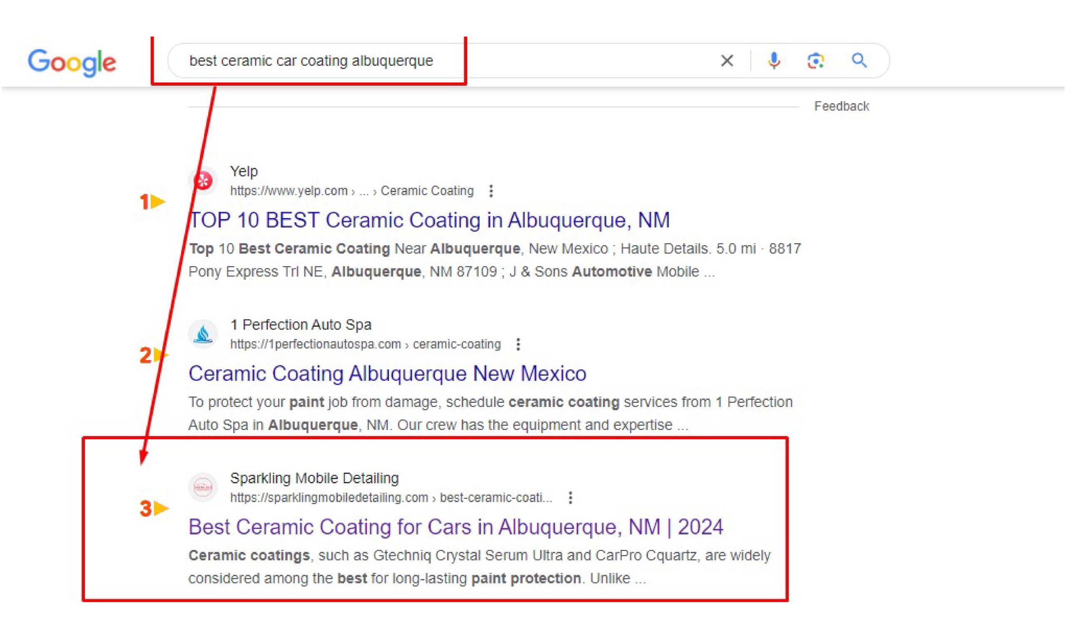Click the Yelp site name text
Viewport: 1066px width, 640px height.
pyautogui.click(x=244, y=171)
